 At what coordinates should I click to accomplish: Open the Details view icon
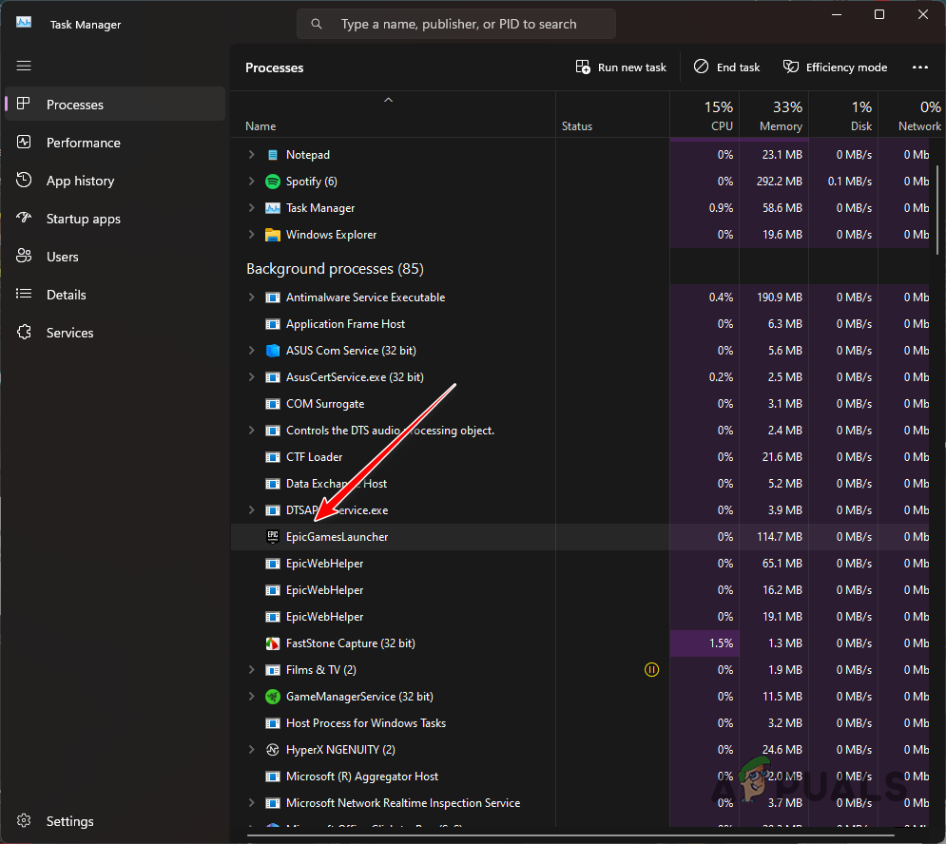pos(25,294)
